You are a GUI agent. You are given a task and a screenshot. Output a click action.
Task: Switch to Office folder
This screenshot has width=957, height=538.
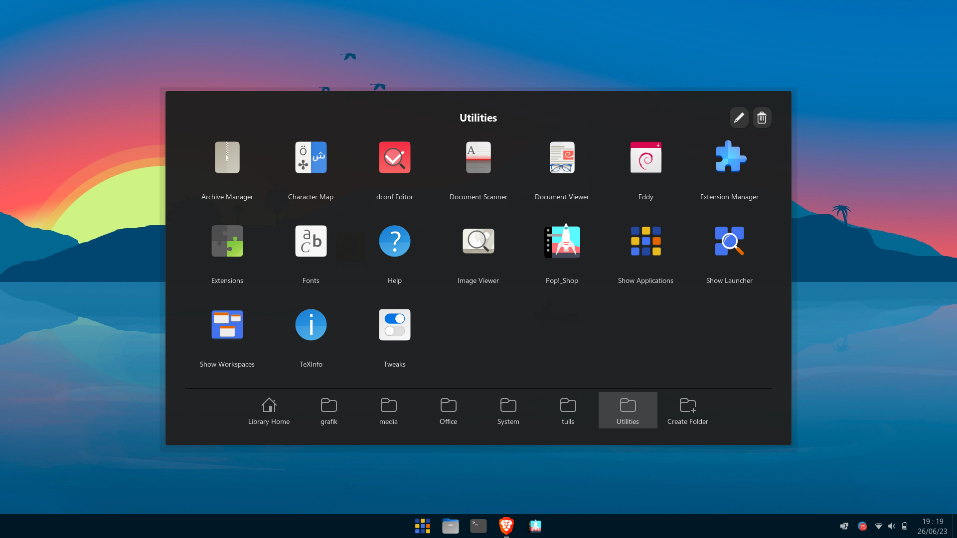click(x=448, y=410)
